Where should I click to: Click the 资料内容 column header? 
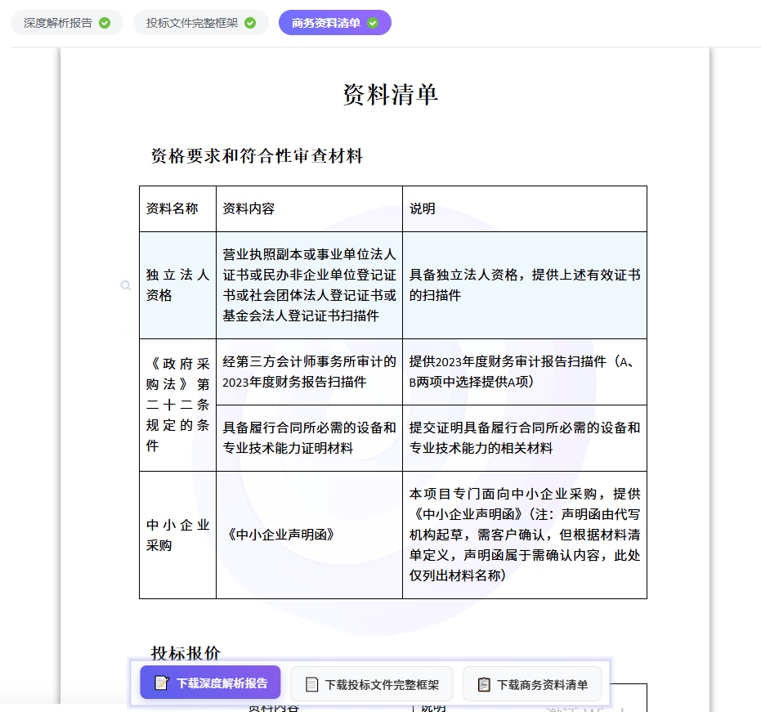tap(309, 208)
